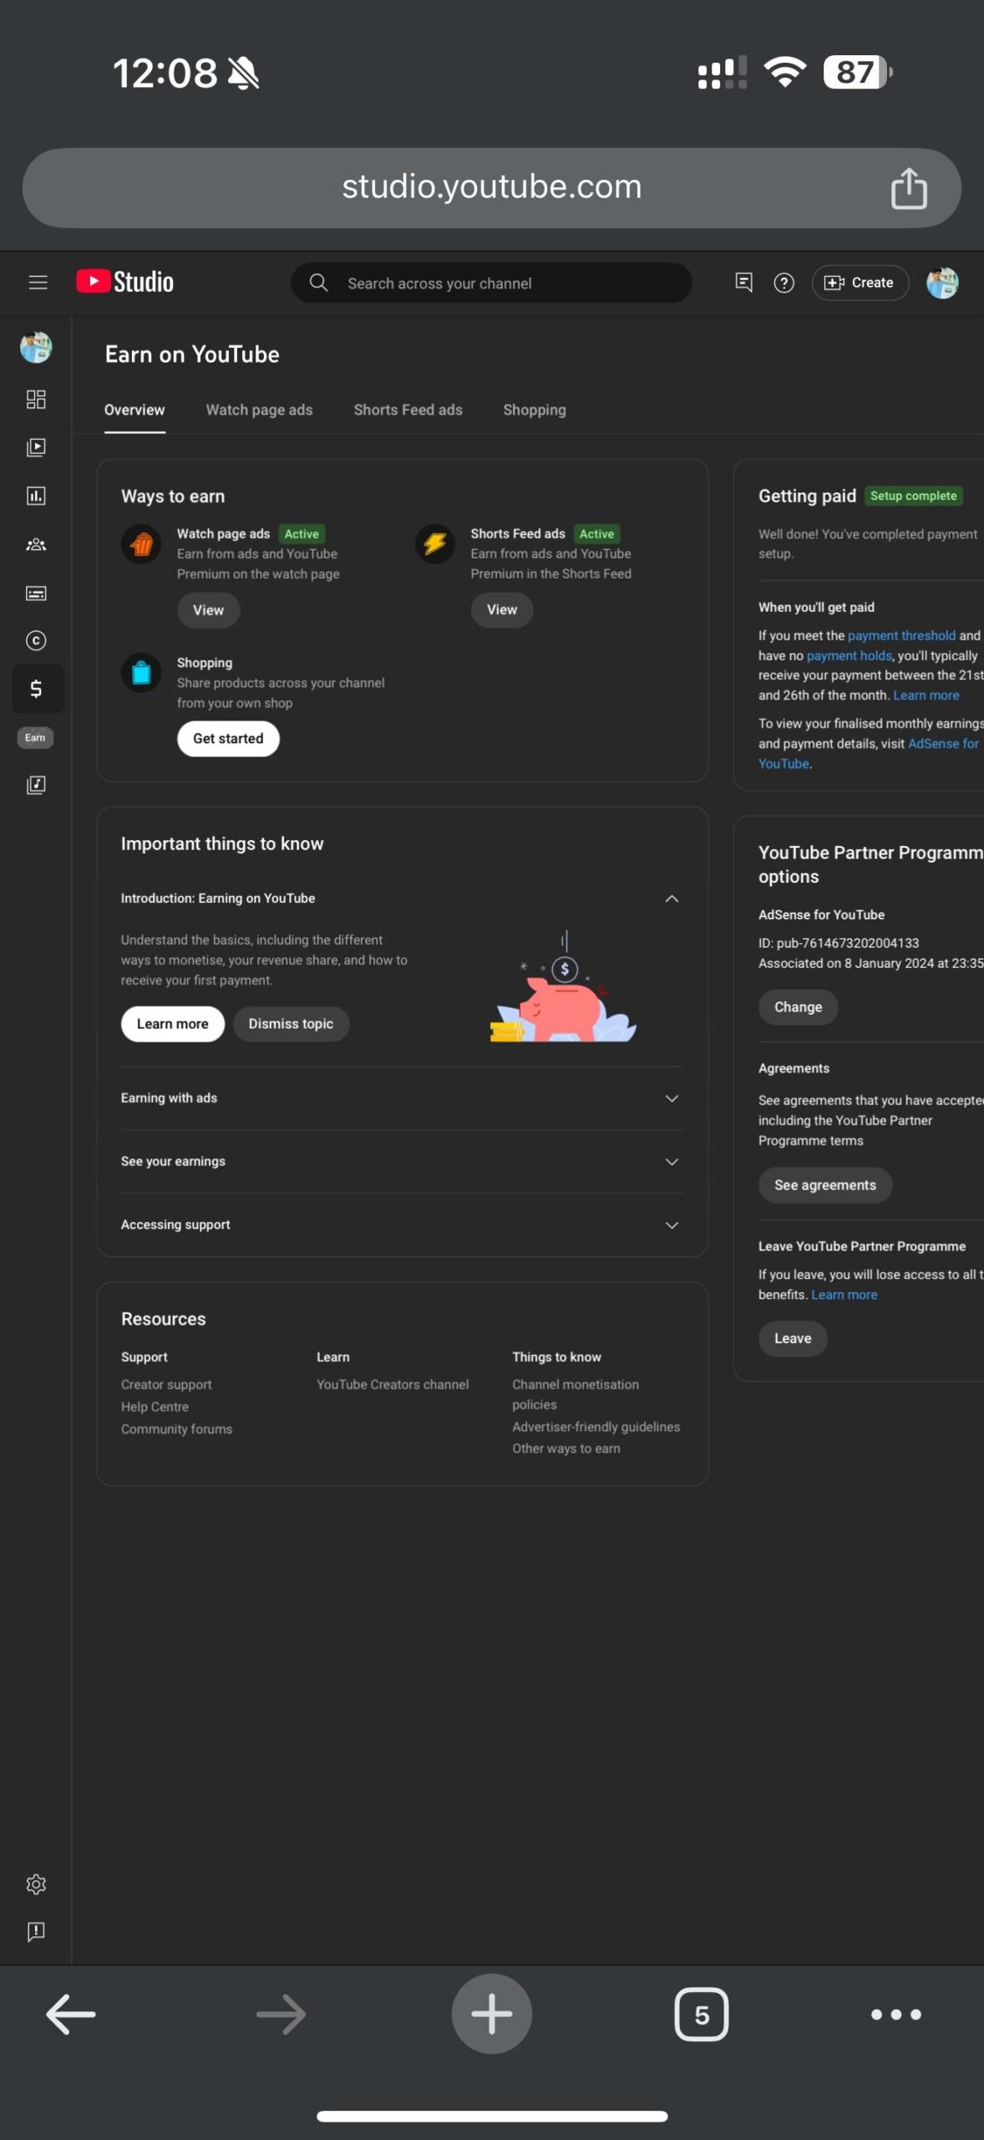Screen dimensions: 984x2140
Task: Open the Subtitles sidebar icon
Action: [36, 594]
